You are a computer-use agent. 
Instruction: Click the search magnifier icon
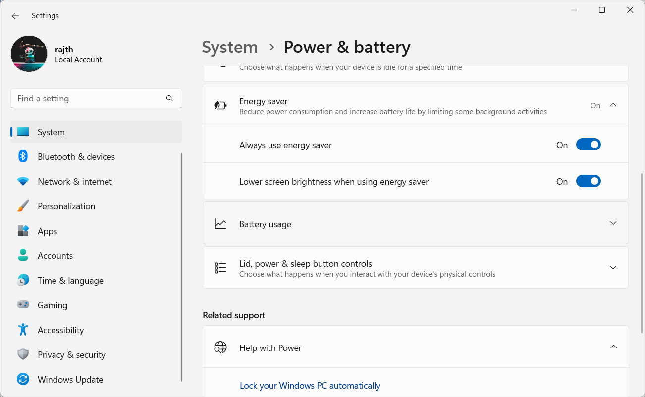click(169, 99)
